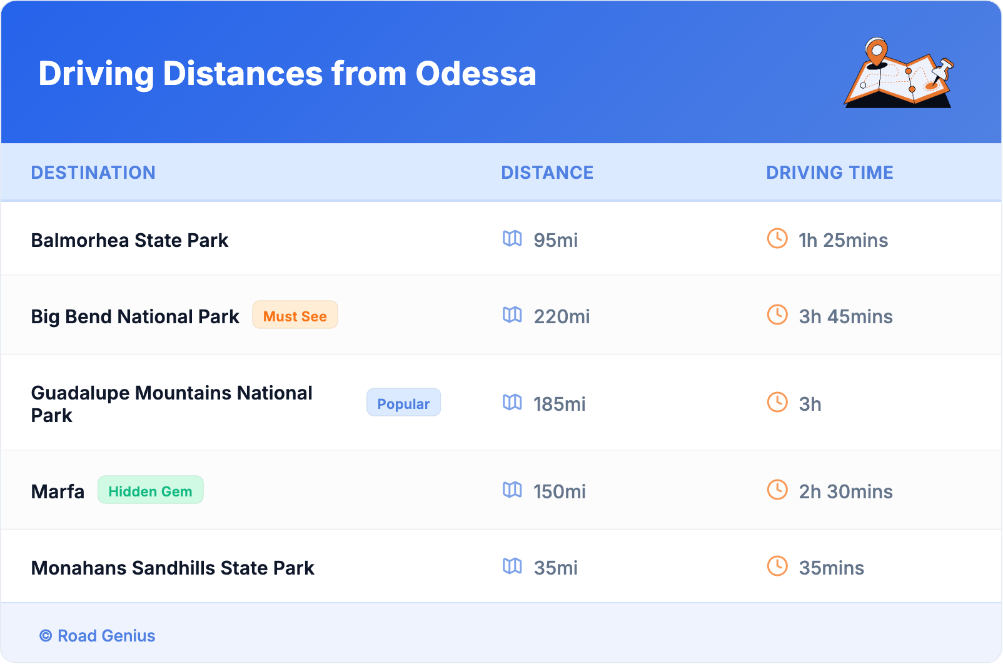This screenshot has width=1003, height=664.
Task: Open the Road Genius copyright link
Action: (98, 636)
